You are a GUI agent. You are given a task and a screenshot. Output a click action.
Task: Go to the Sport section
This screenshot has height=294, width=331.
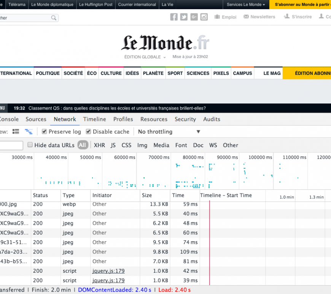point(175,73)
